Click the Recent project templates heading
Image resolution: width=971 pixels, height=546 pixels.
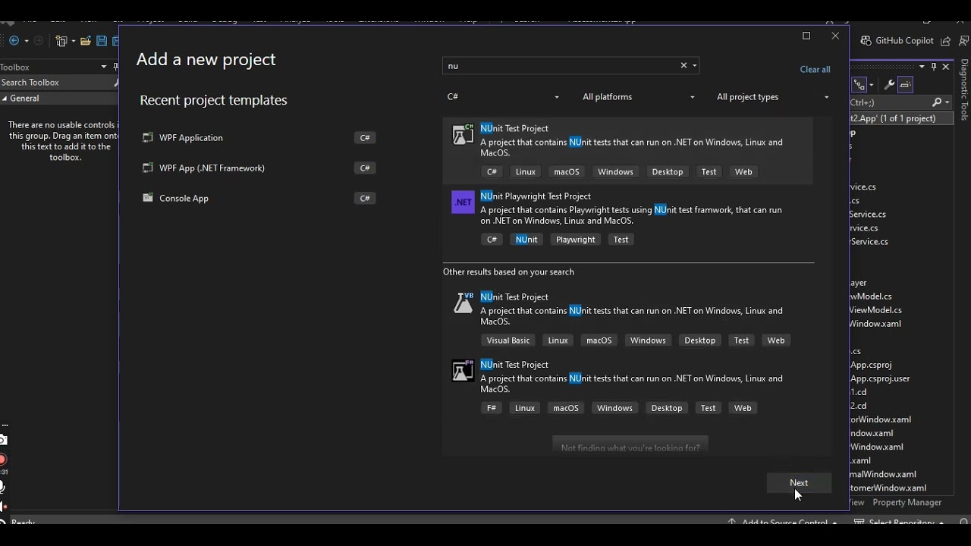tap(213, 100)
